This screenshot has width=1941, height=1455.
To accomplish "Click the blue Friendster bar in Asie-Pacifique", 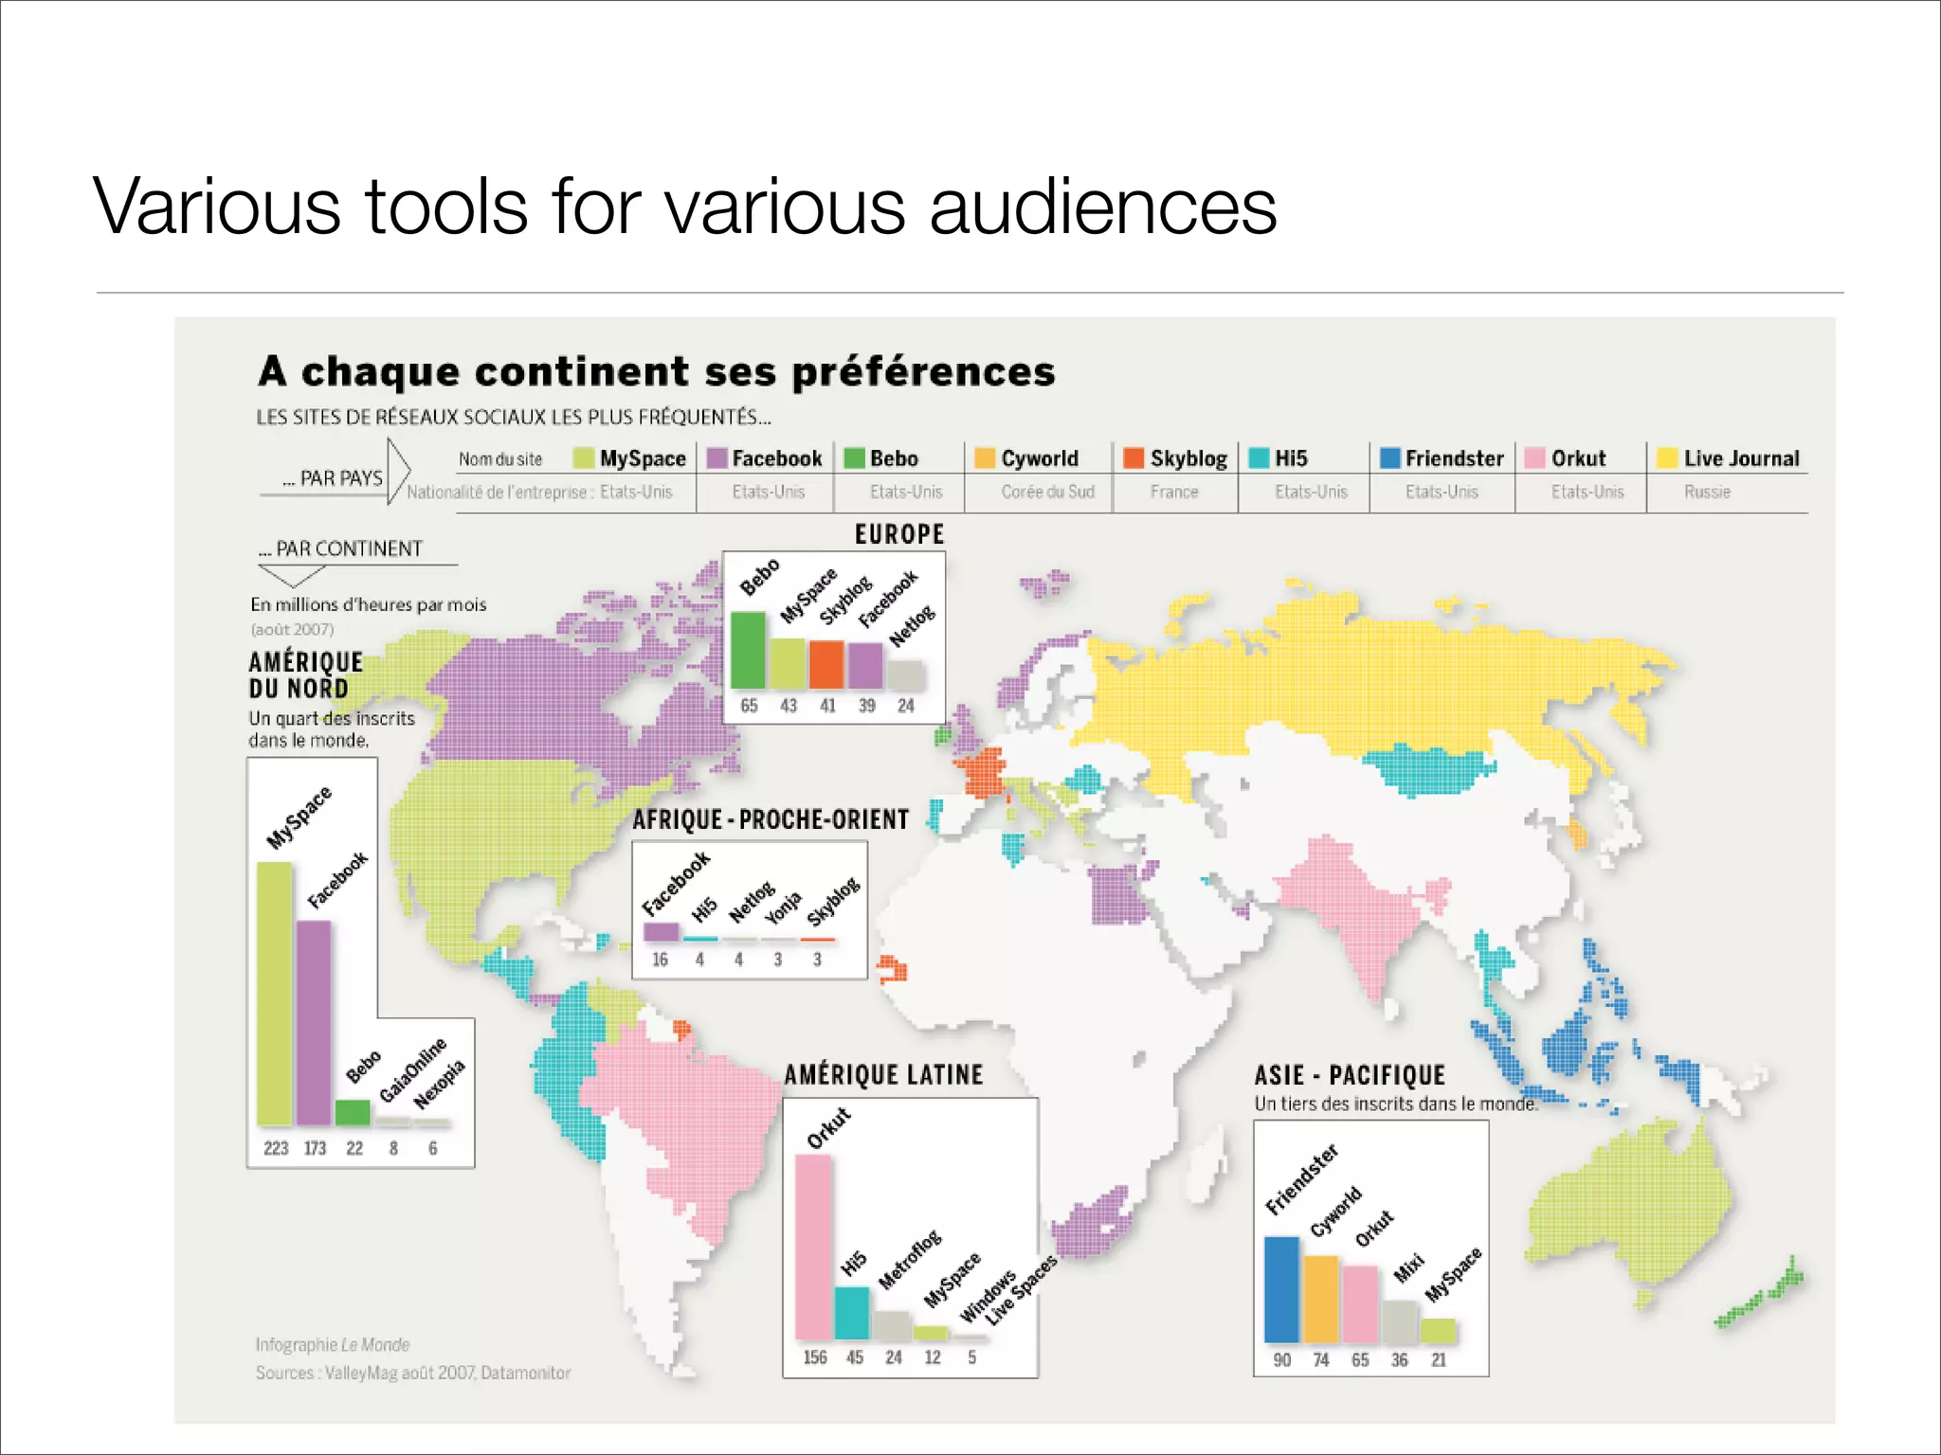I will pyautogui.click(x=1281, y=1288).
